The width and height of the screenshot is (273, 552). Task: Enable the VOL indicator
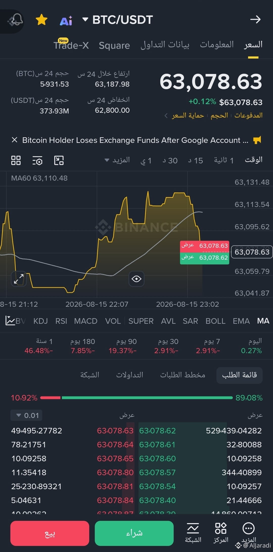[113, 321]
